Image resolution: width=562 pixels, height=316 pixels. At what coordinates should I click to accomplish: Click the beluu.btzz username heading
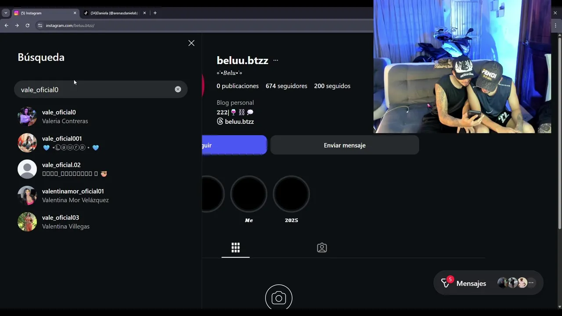pos(242,61)
